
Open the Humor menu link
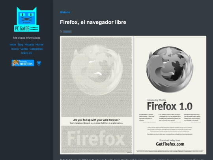coord(39,45)
